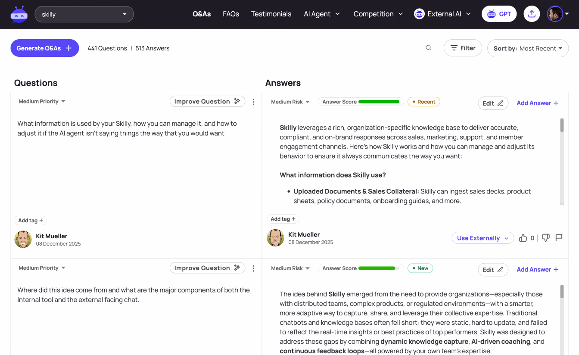Thumbs down the first answer
The width and height of the screenshot is (579, 355).
(x=546, y=238)
